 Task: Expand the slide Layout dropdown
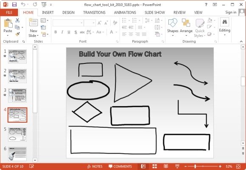coord(45,20)
